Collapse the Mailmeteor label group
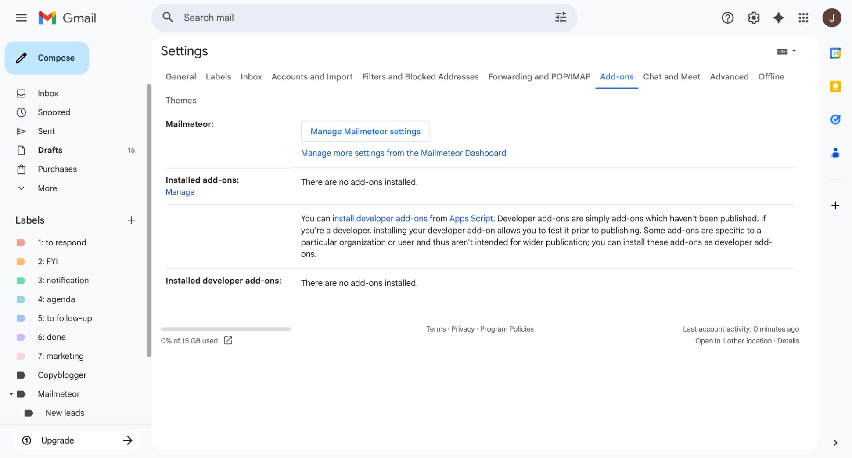This screenshot has width=852, height=458. pyautogui.click(x=11, y=394)
